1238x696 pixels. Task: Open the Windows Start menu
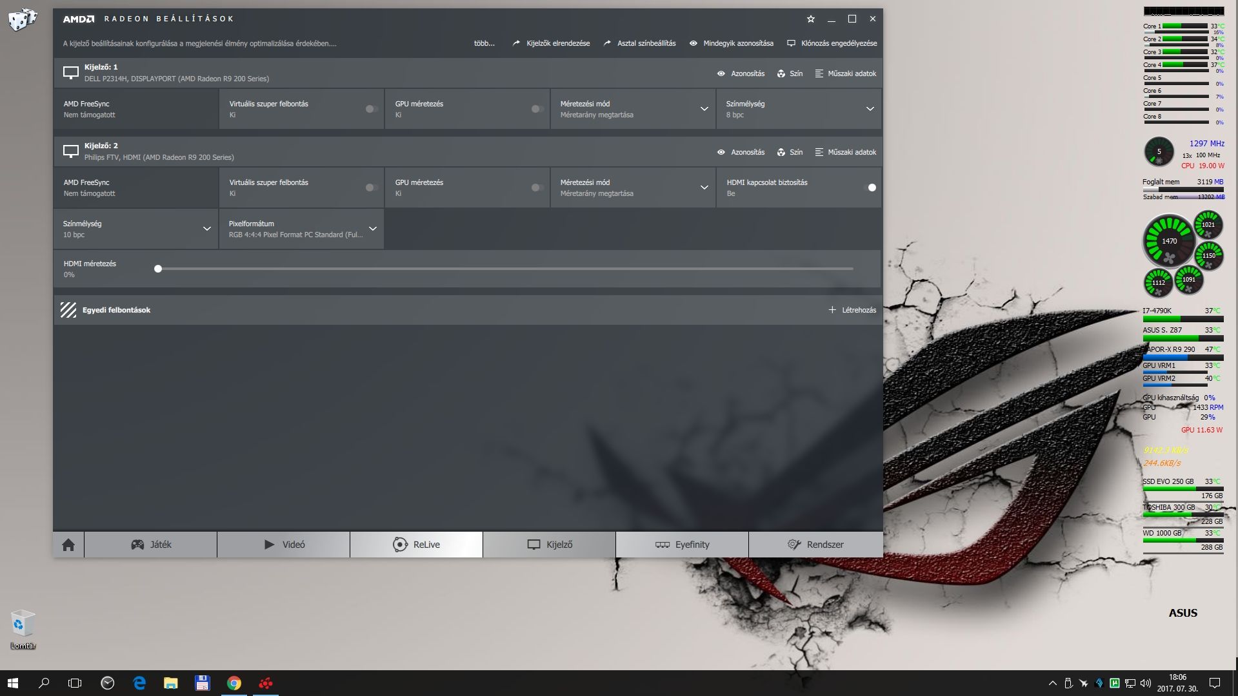click(13, 683)
